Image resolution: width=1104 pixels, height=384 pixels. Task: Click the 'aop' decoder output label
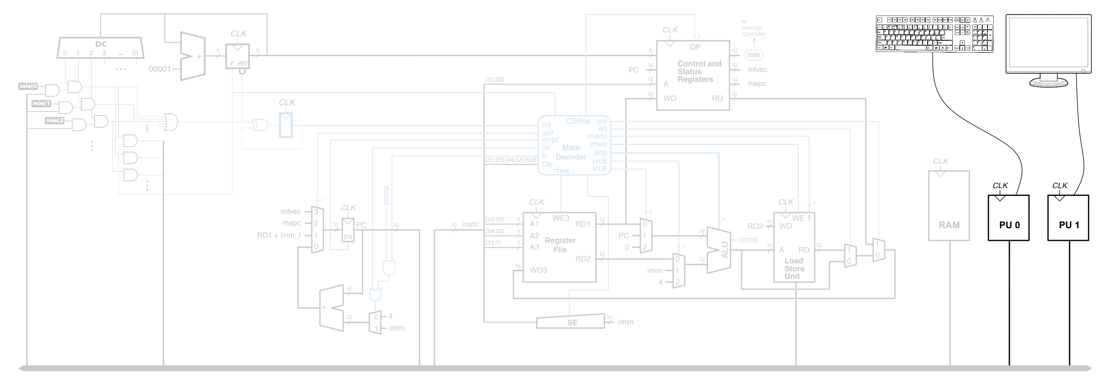coord(600,153)
